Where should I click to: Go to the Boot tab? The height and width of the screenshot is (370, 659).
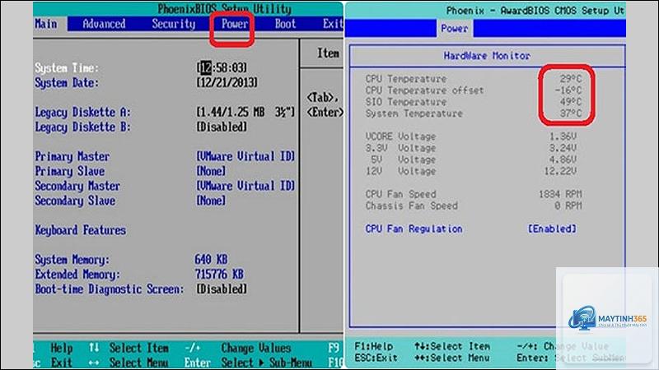tap(285, 24)
